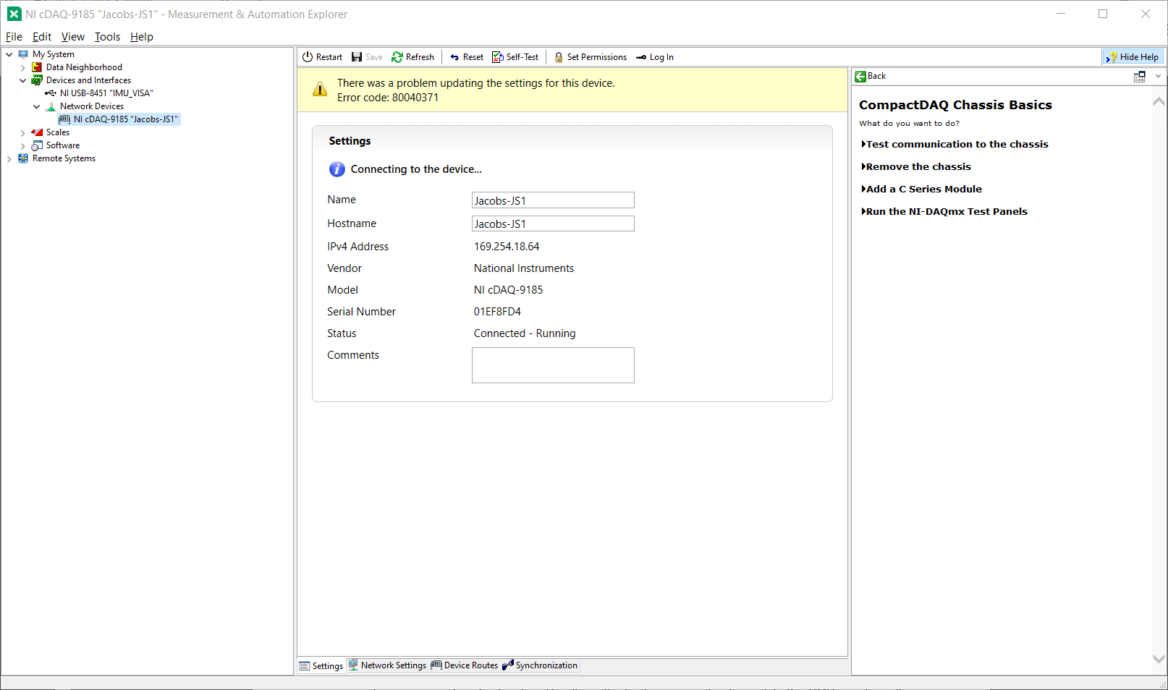The height and width of the screenshot is (690, 1168).
Task: Click the Log In key icon
Action: [641, 57]
